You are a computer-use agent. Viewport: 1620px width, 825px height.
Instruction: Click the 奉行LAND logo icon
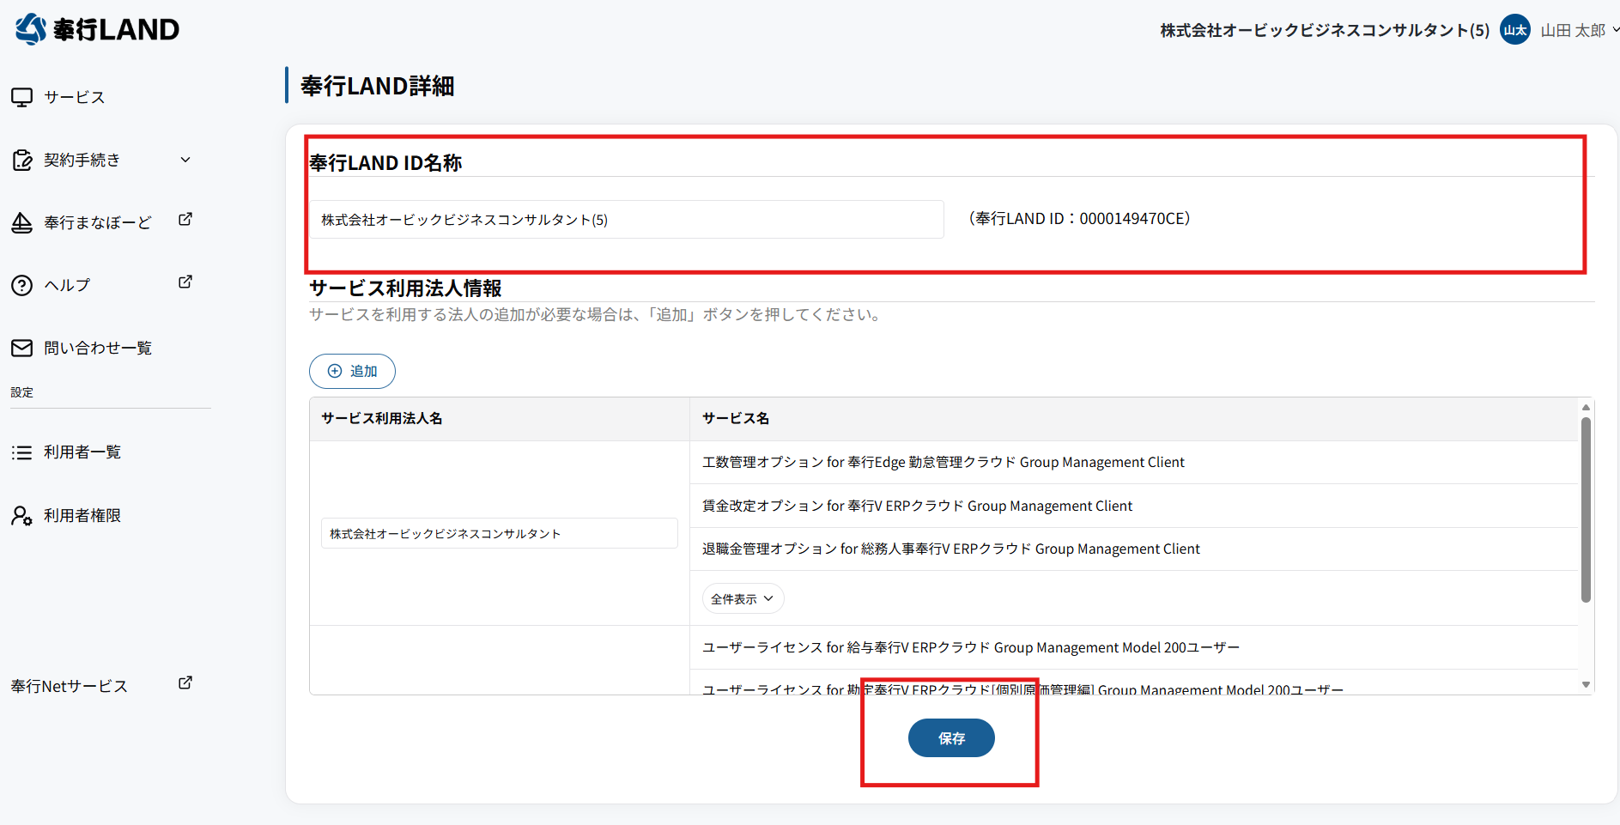(x=31, y=29)
